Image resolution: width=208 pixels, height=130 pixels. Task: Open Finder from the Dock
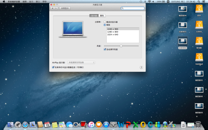pos(10,125)
